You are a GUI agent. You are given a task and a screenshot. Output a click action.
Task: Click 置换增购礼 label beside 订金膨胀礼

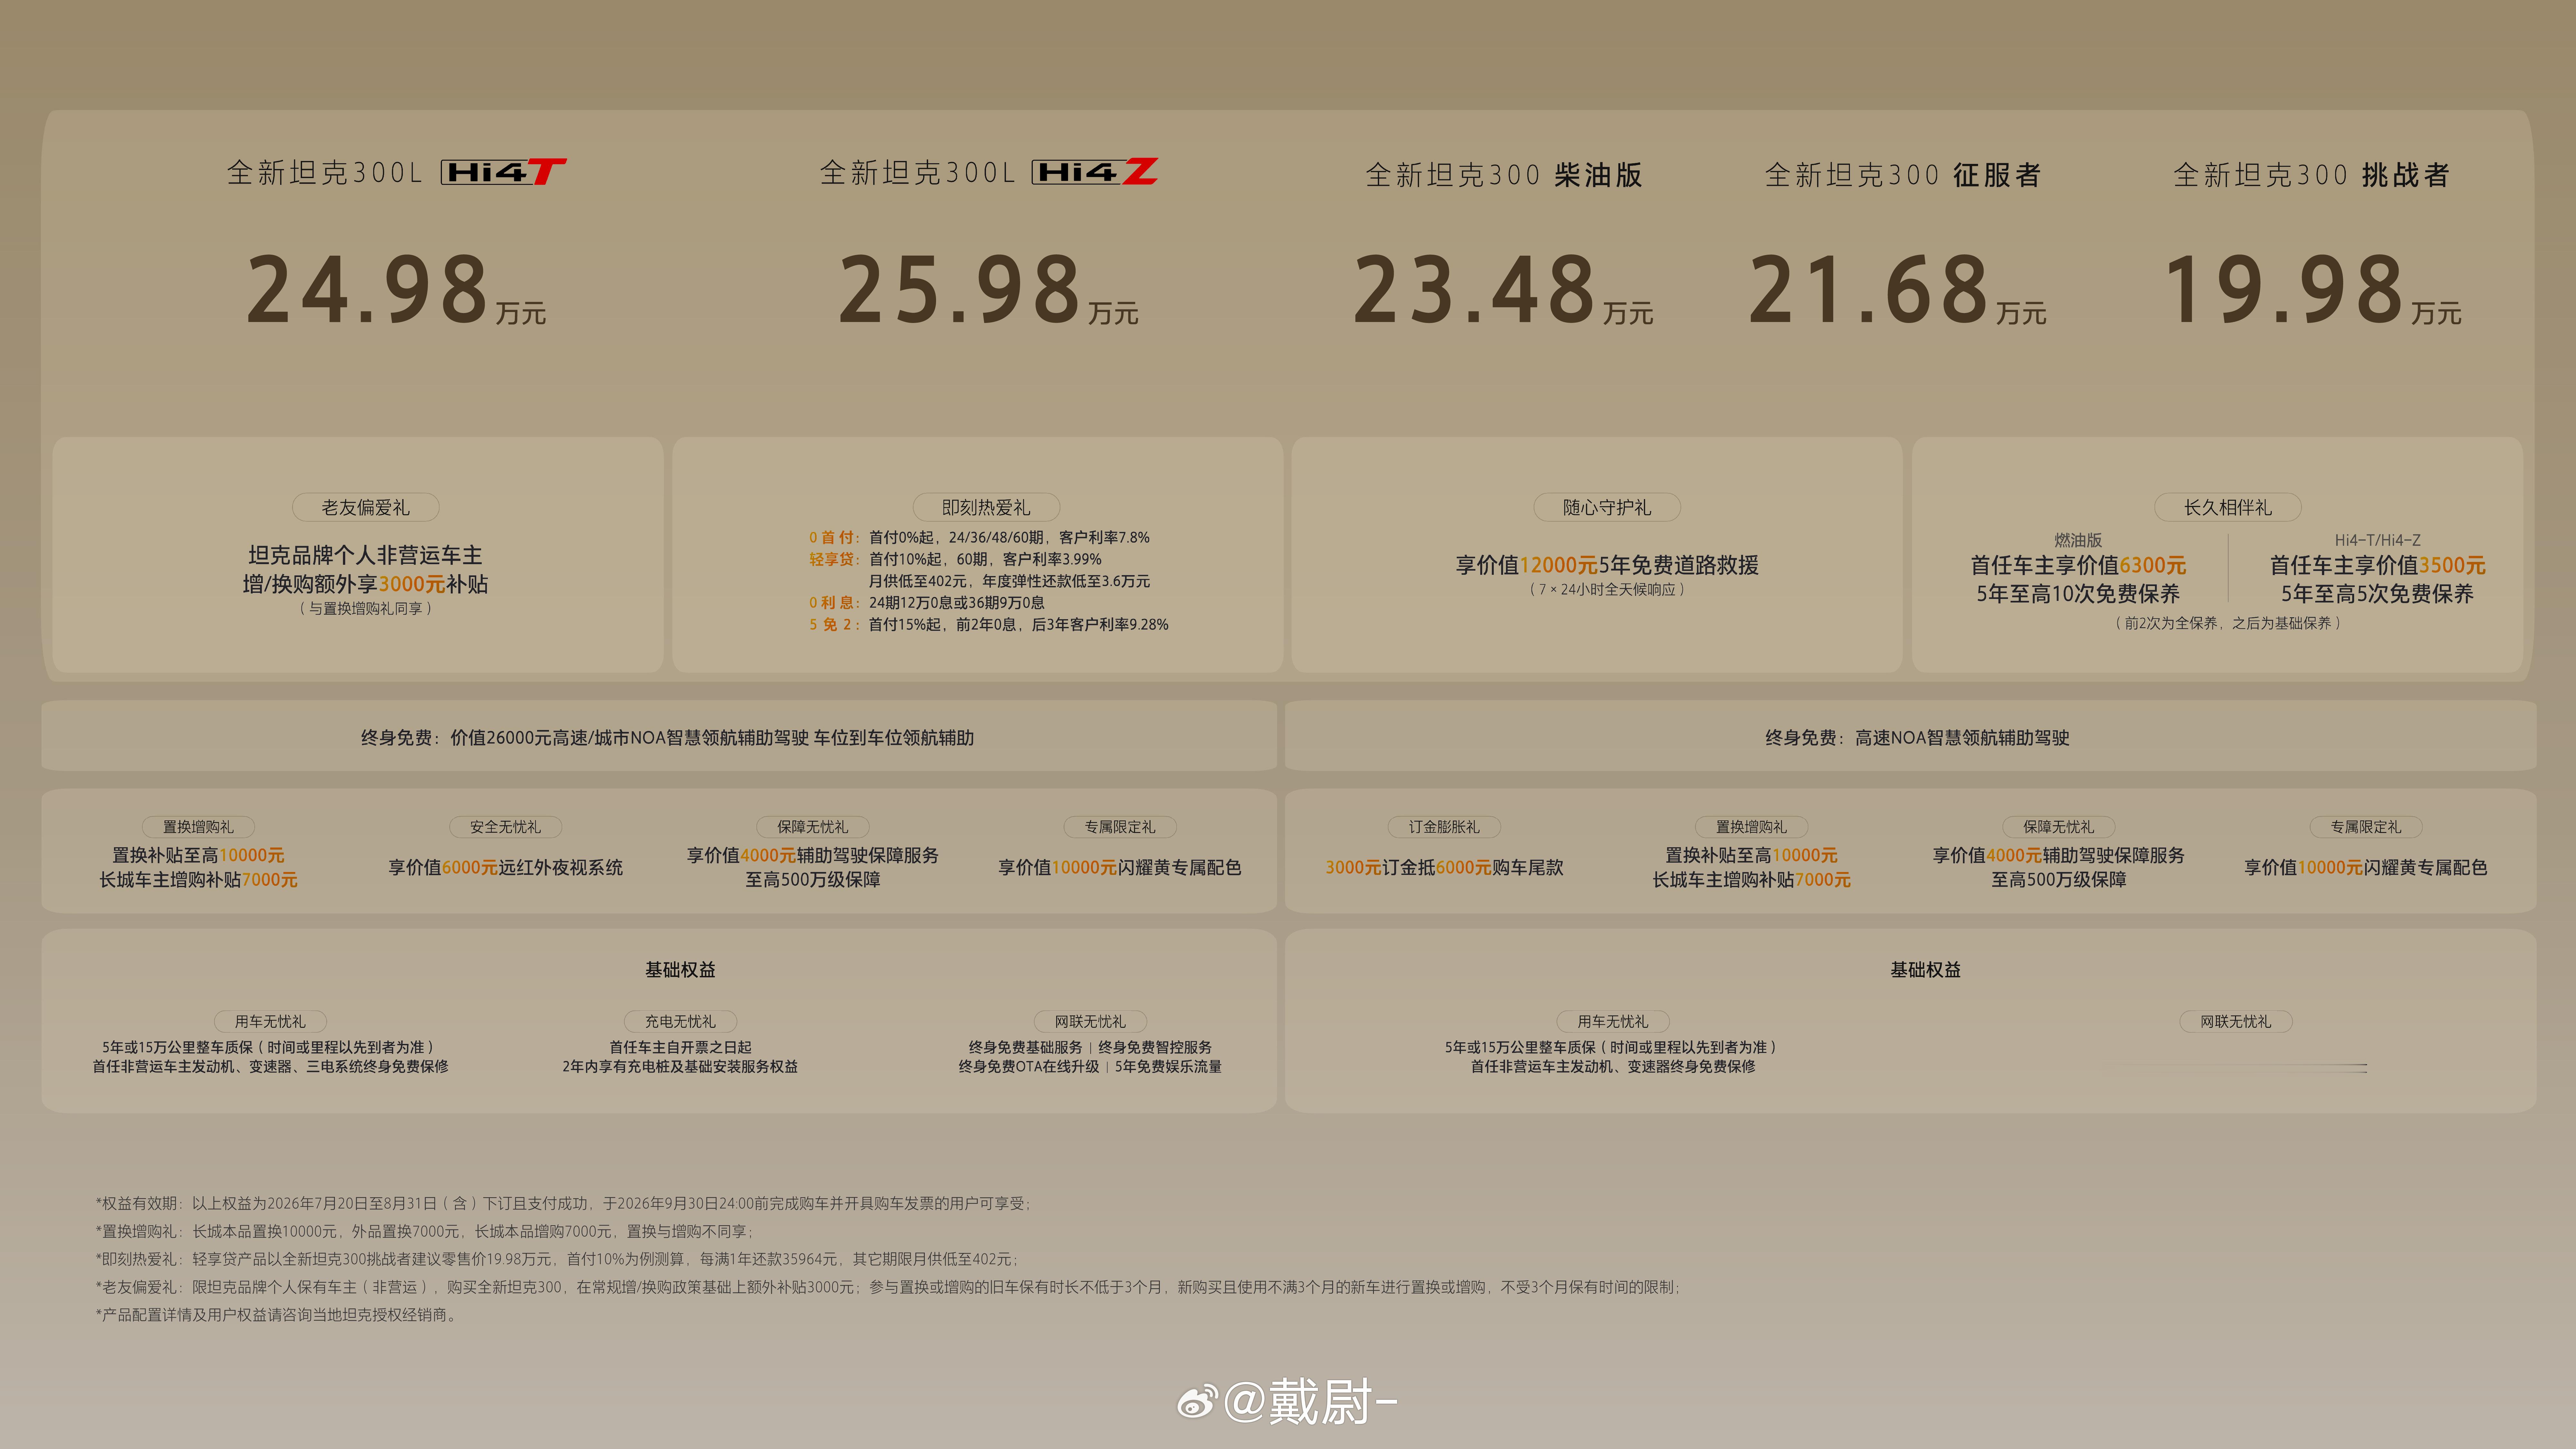(1751, 827)
